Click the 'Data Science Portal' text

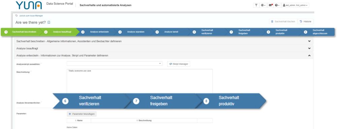pyautogui.click(x=60, y=4)
